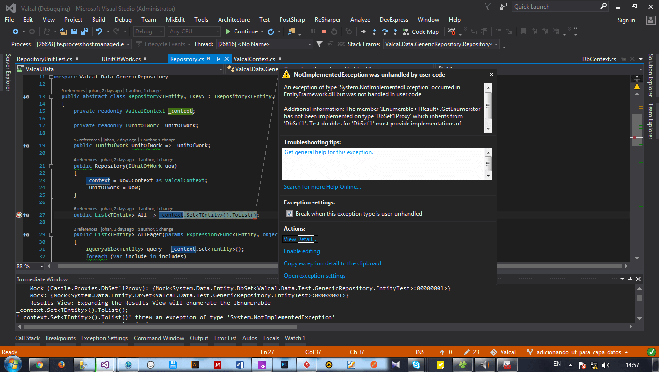Open Code Map from toolbar
Viewport: 659px width, 372px height.
pyautogui.click(x=420, y=31)
